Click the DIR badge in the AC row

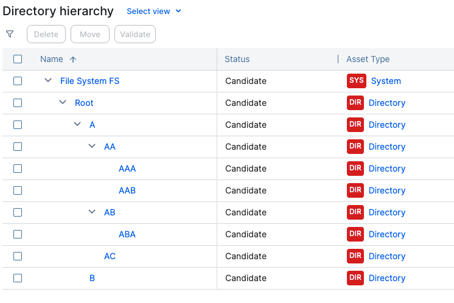coord(355,256)
